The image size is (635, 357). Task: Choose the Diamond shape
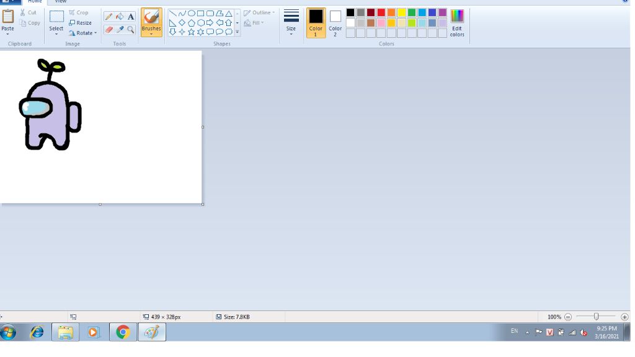pyautogui.click(x=182, y=23)
